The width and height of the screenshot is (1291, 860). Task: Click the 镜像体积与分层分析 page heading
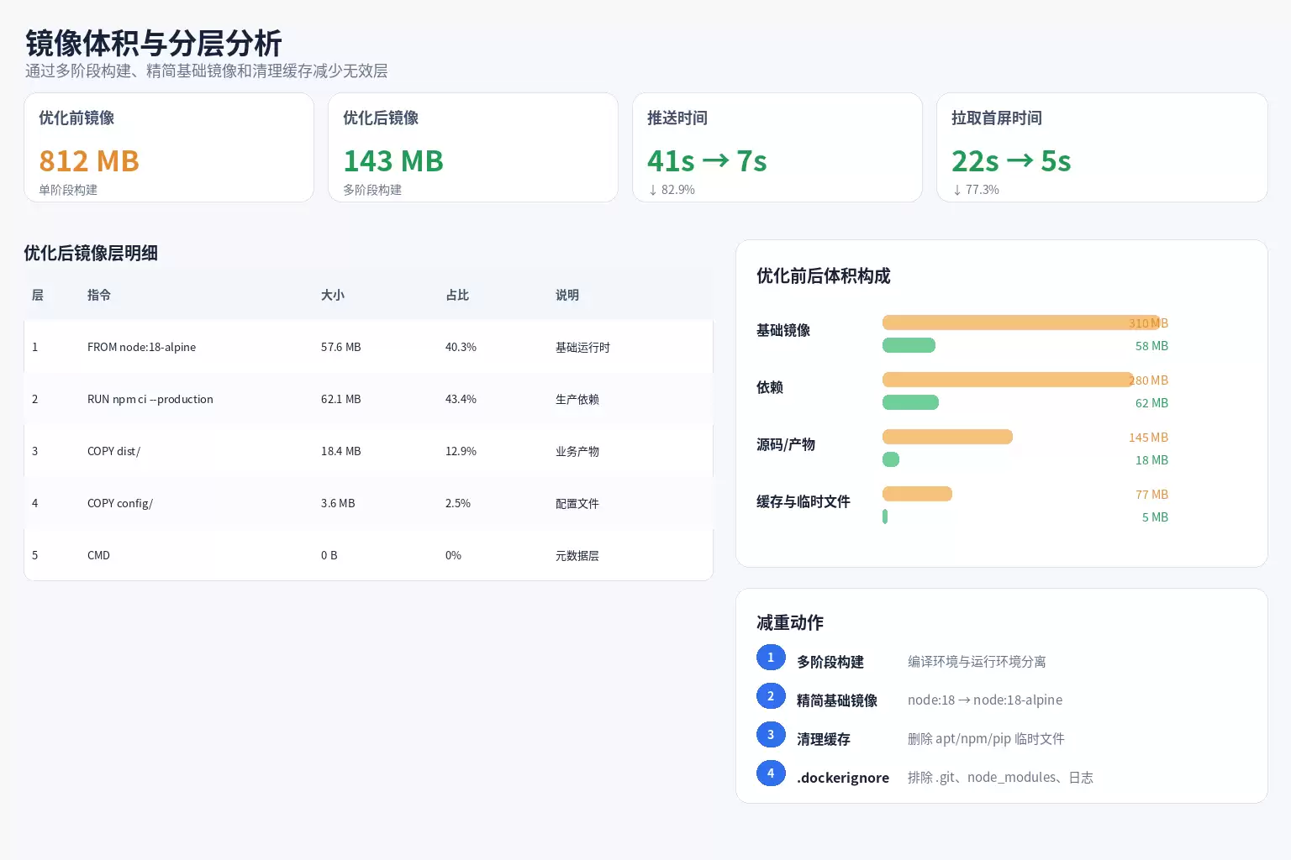click(153, 43)
